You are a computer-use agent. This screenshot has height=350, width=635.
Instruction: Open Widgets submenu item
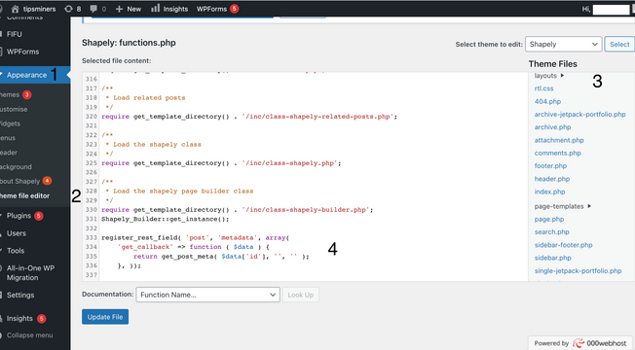pyautogui.click(x=10, y=123)
